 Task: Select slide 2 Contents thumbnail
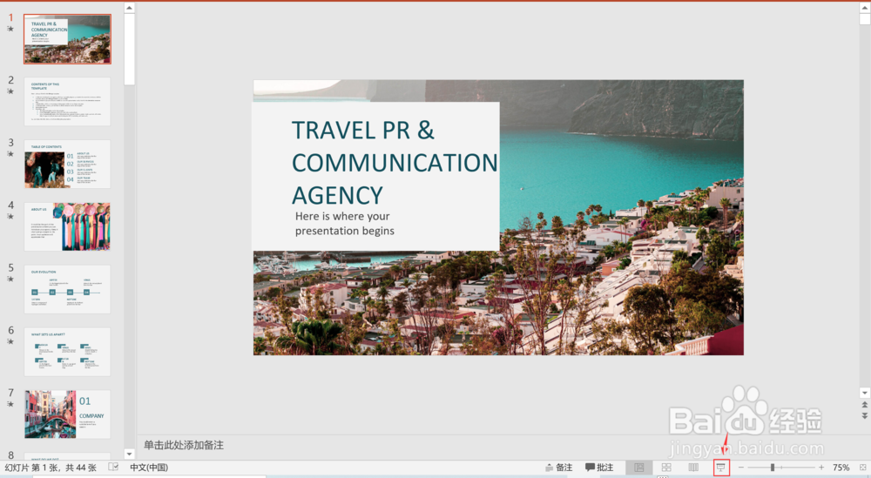[x=67, y=101]
